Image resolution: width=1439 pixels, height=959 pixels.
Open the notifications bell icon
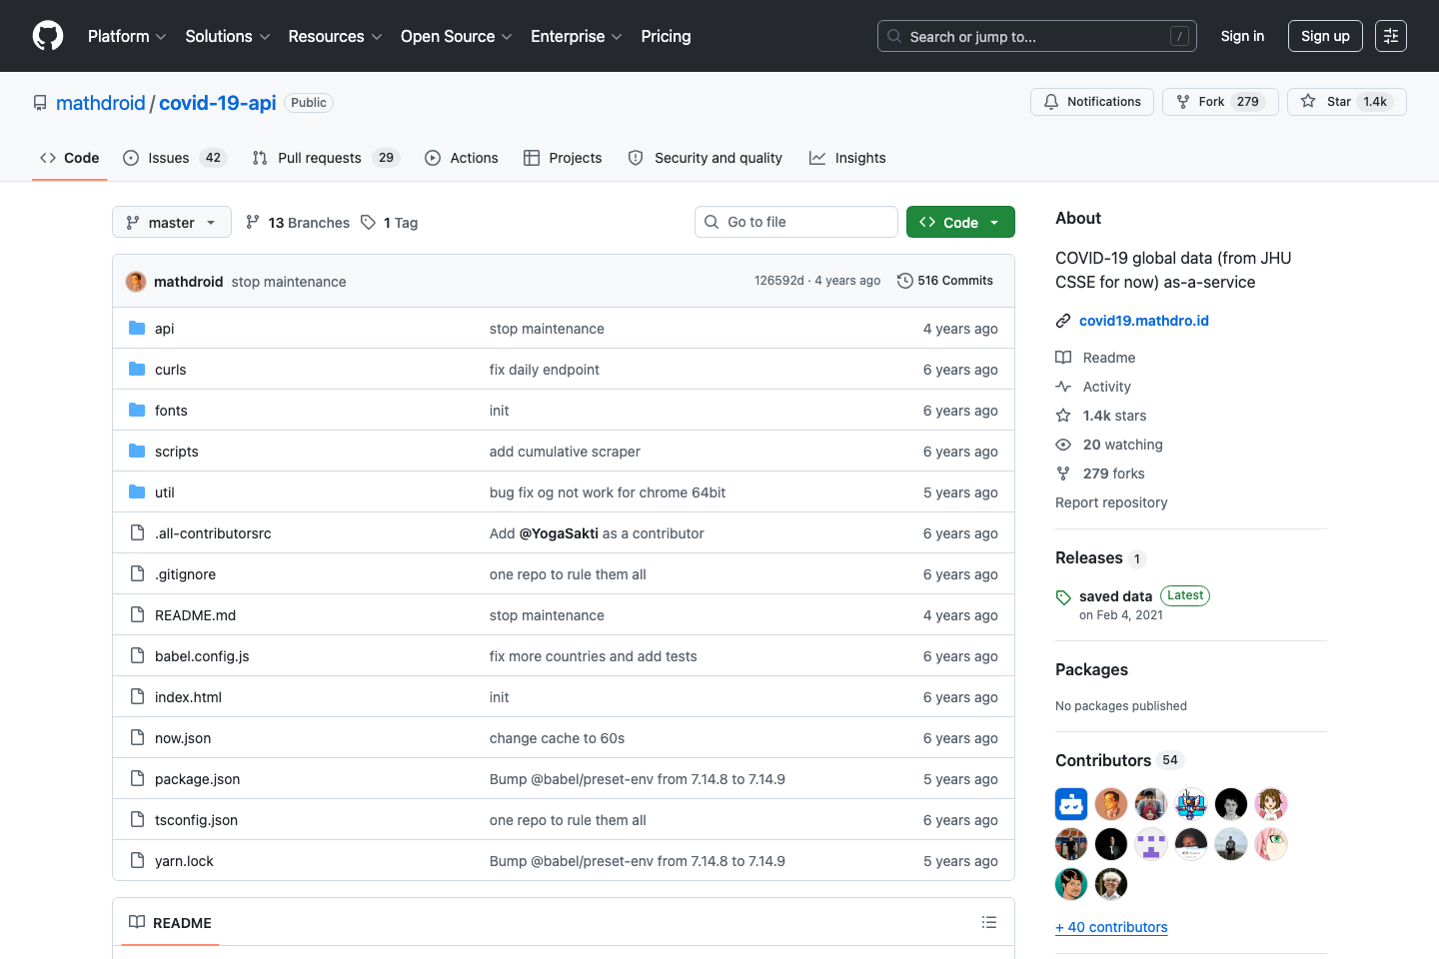click(x=1050, y=101)
